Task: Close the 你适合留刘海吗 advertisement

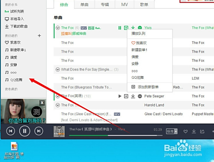Action: click(x=42, y=103)
